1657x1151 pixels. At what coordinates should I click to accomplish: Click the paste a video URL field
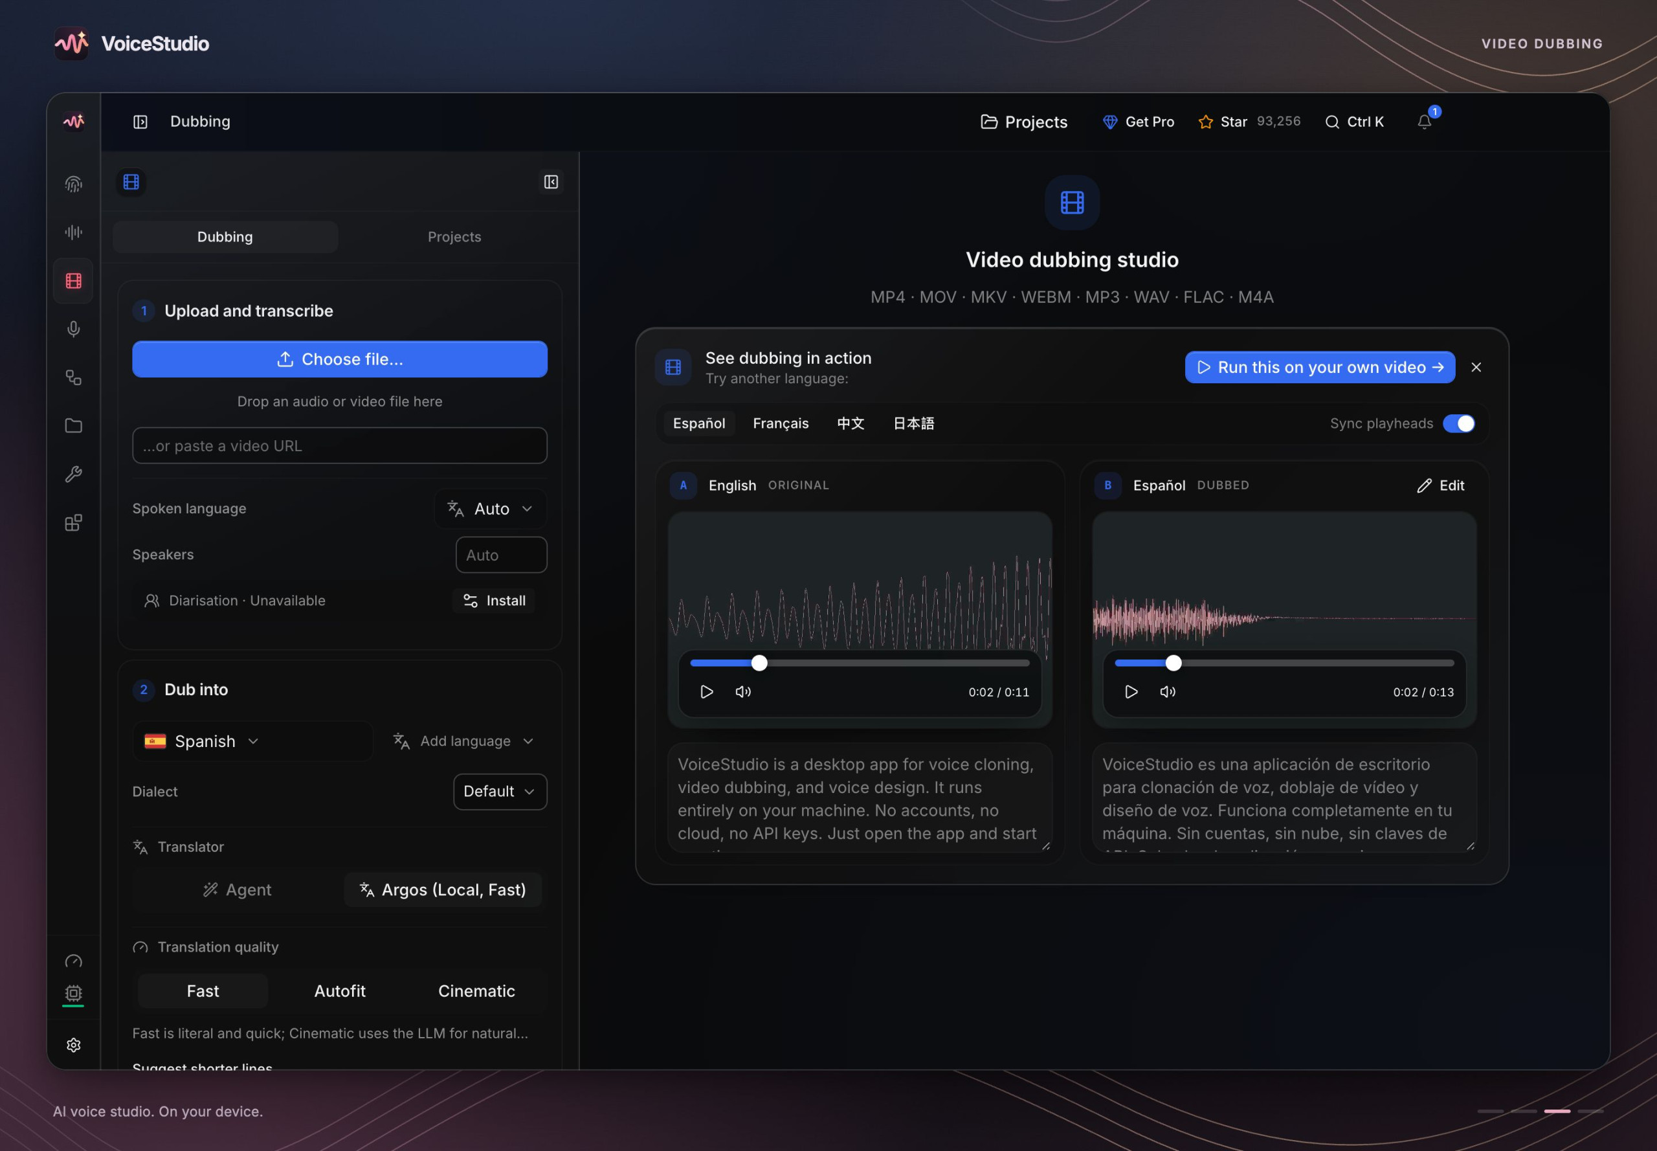point(340,445)
